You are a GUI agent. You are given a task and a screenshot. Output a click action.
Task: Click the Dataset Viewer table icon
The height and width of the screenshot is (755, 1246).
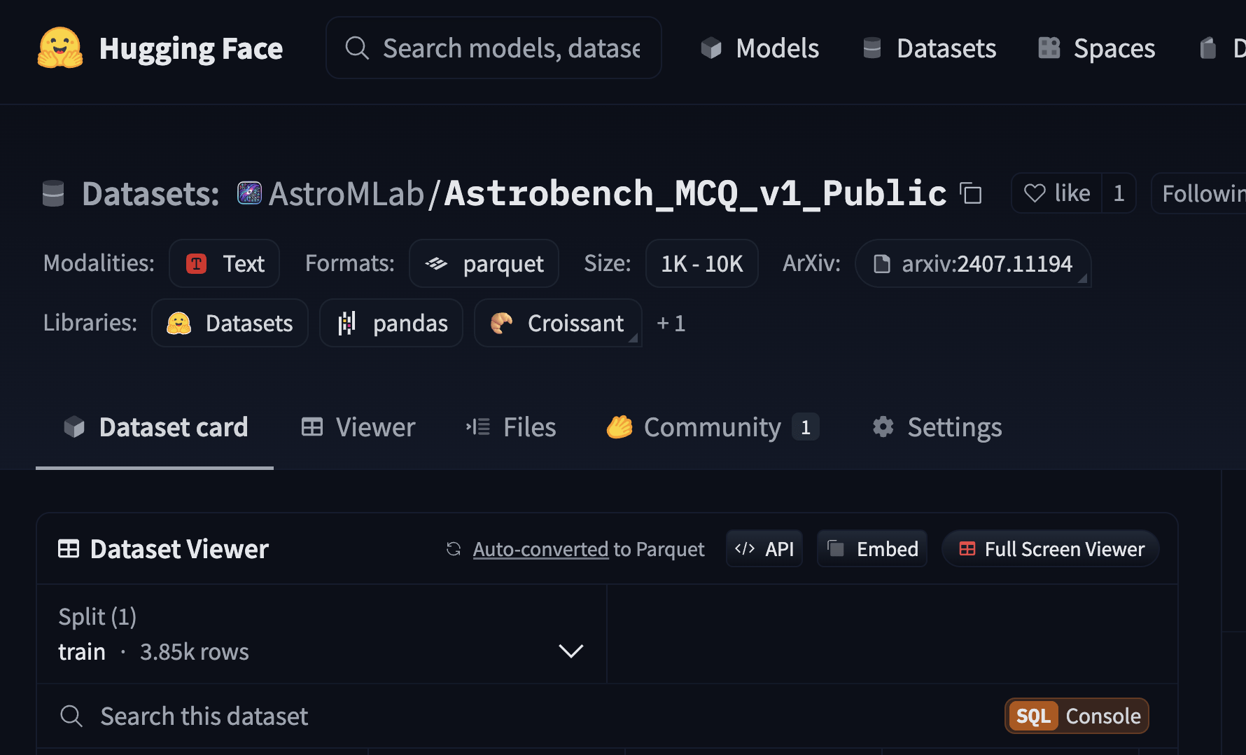[69, 549]
